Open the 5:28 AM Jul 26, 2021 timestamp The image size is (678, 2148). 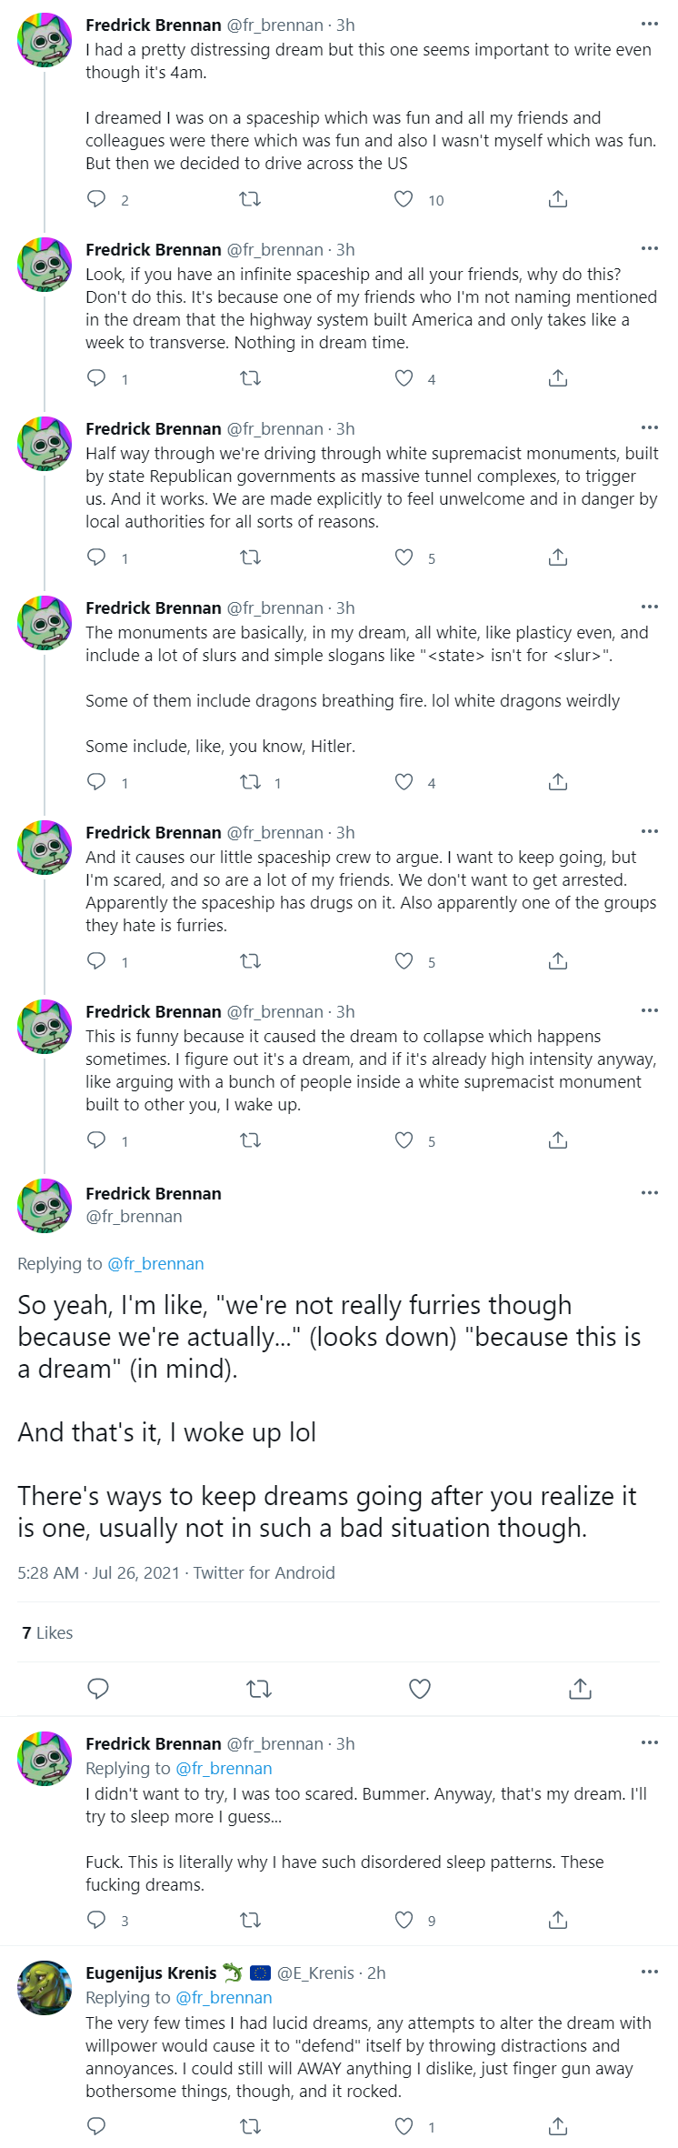[x=99, y=1572]
